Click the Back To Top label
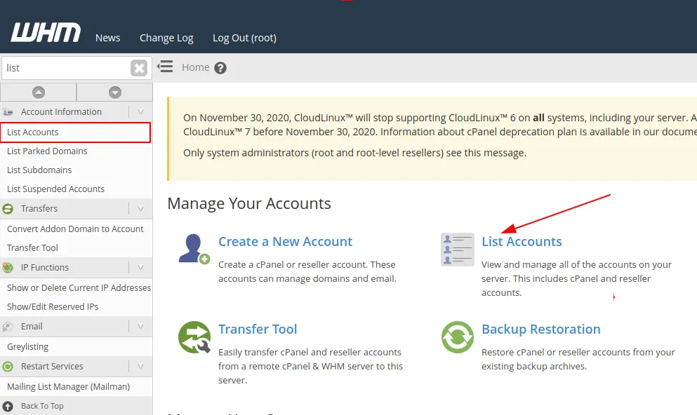 coord(42,406)
